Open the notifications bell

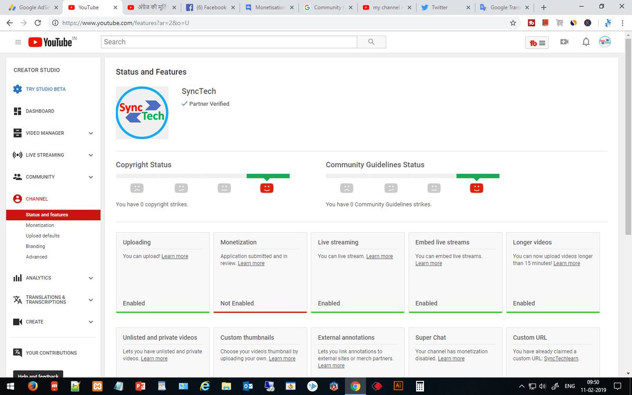(x=586, y=42)
